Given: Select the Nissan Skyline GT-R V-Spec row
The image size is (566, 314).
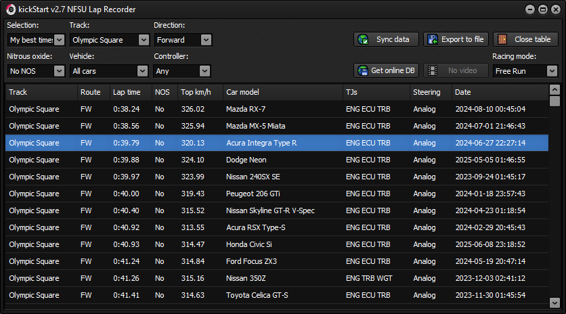Looking at the screenshot, I should (277, 210).
